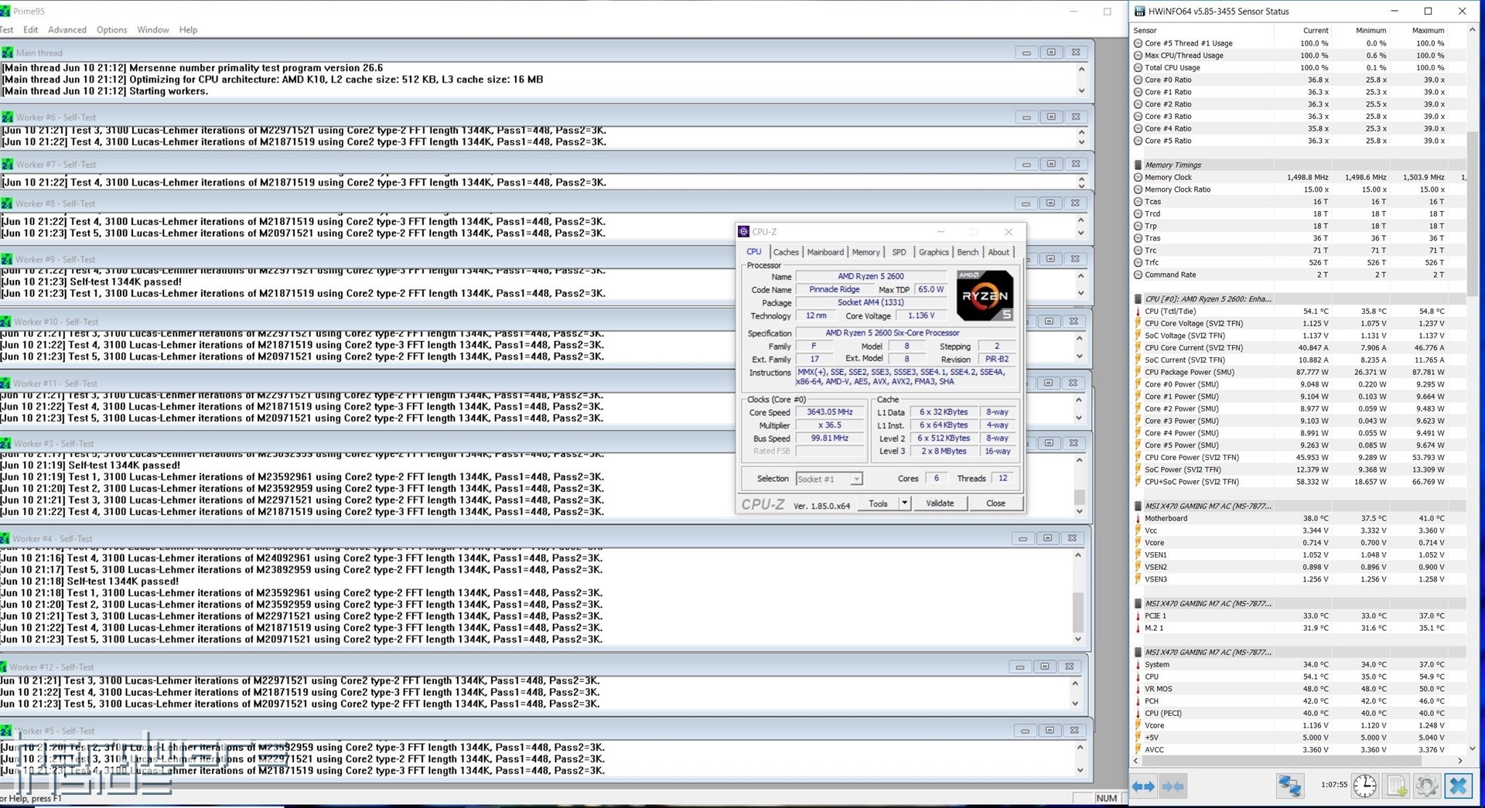
Task: Open the Advanced menu in Prime95
Action: (67, 29)
